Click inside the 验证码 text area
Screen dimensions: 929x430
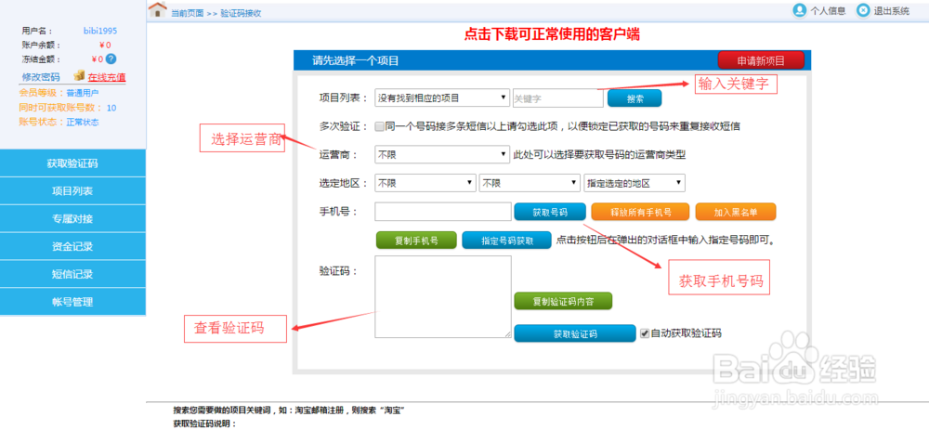pos(443,297)
